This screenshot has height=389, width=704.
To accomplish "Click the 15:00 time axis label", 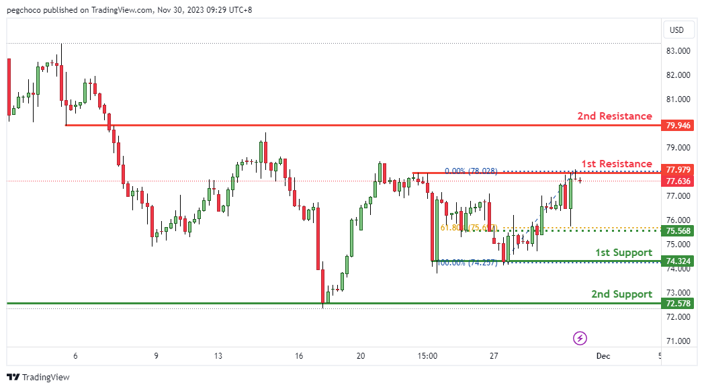I will point(427,356).
